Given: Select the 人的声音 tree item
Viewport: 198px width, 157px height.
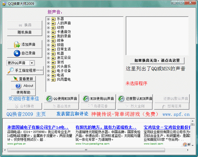Looking at the screenshot, I should [64, 23].
